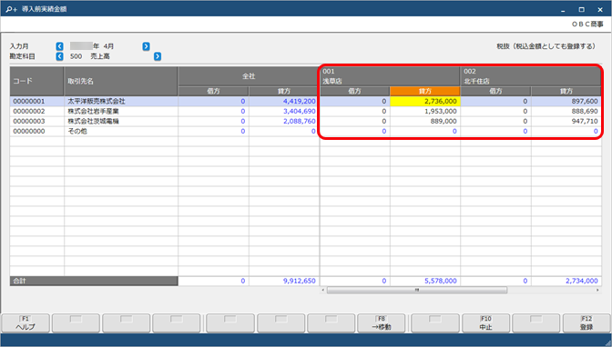Click the F8 移動 button

(382, 323)
